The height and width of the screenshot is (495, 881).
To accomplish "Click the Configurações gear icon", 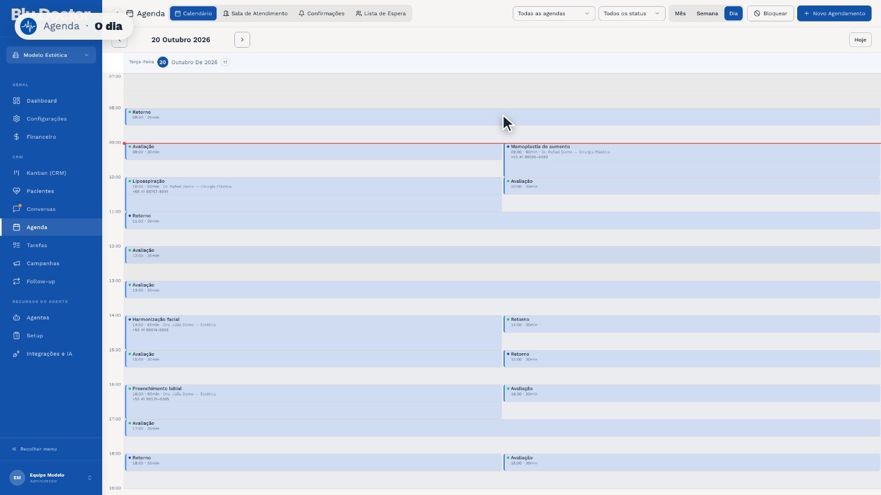I will pos(17,119).
